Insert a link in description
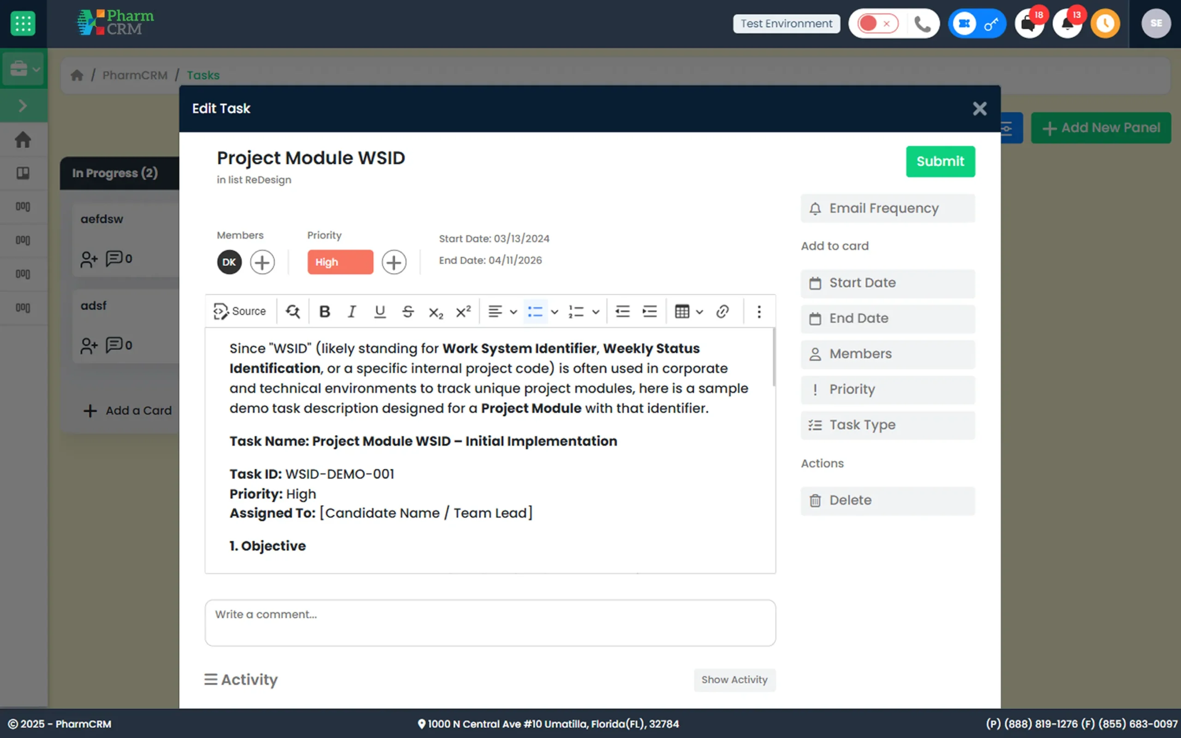 723,311
